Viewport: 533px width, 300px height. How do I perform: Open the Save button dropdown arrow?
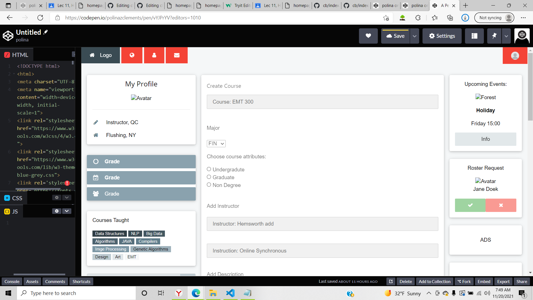tap(414, 36)
